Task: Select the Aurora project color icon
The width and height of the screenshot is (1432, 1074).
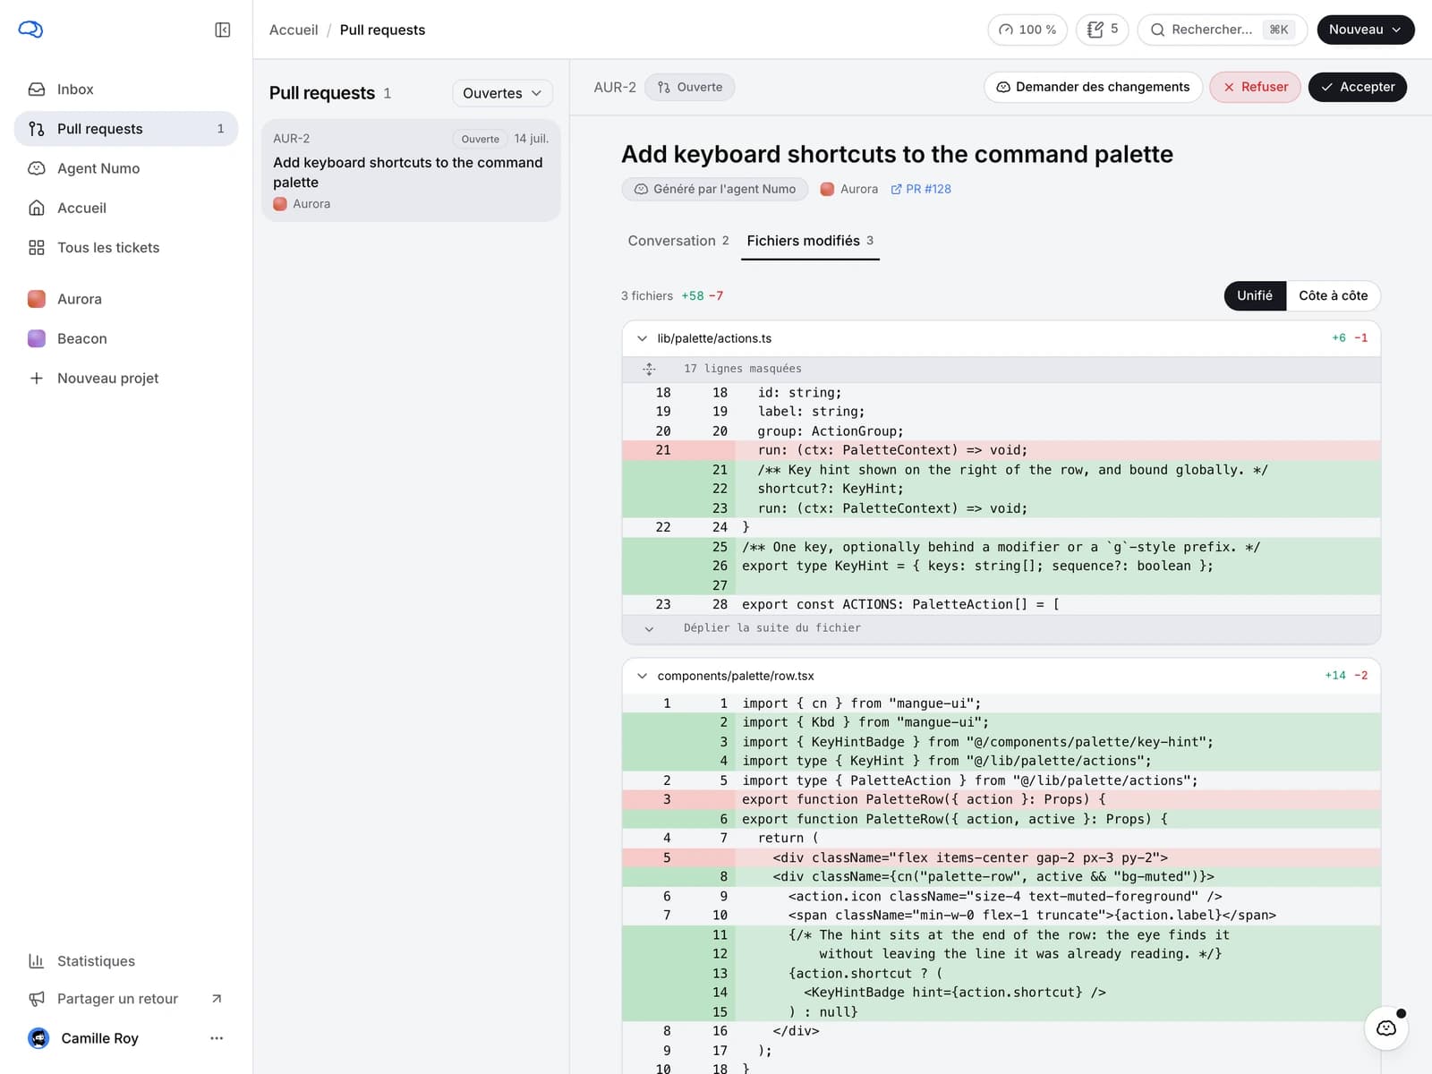Action: coord(37,299)
